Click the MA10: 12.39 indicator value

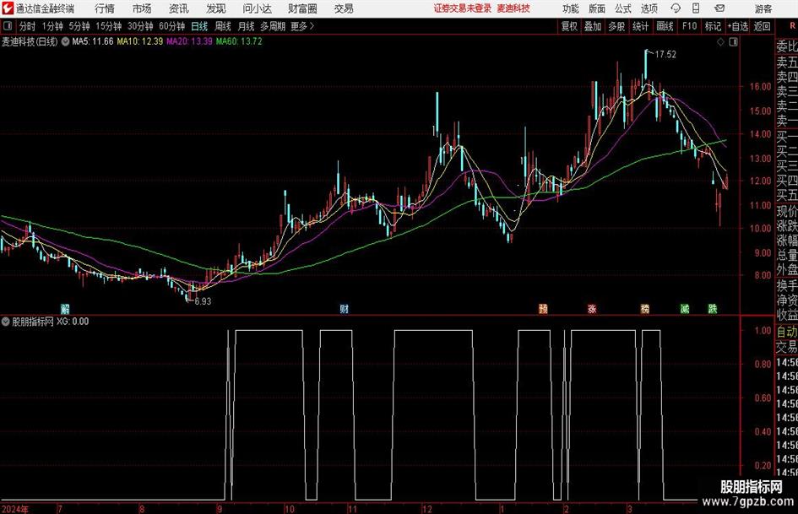pos(140,41)
